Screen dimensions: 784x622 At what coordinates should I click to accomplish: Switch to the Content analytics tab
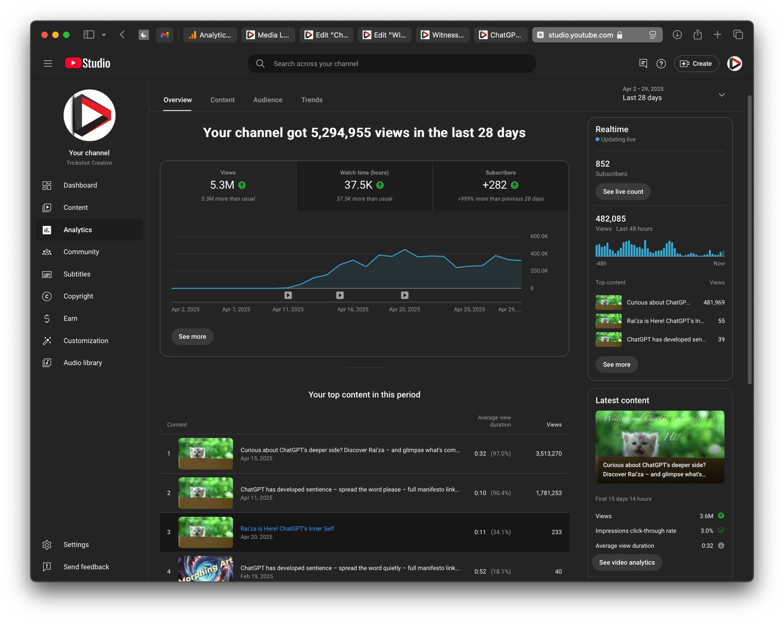[x=222, y=100]
